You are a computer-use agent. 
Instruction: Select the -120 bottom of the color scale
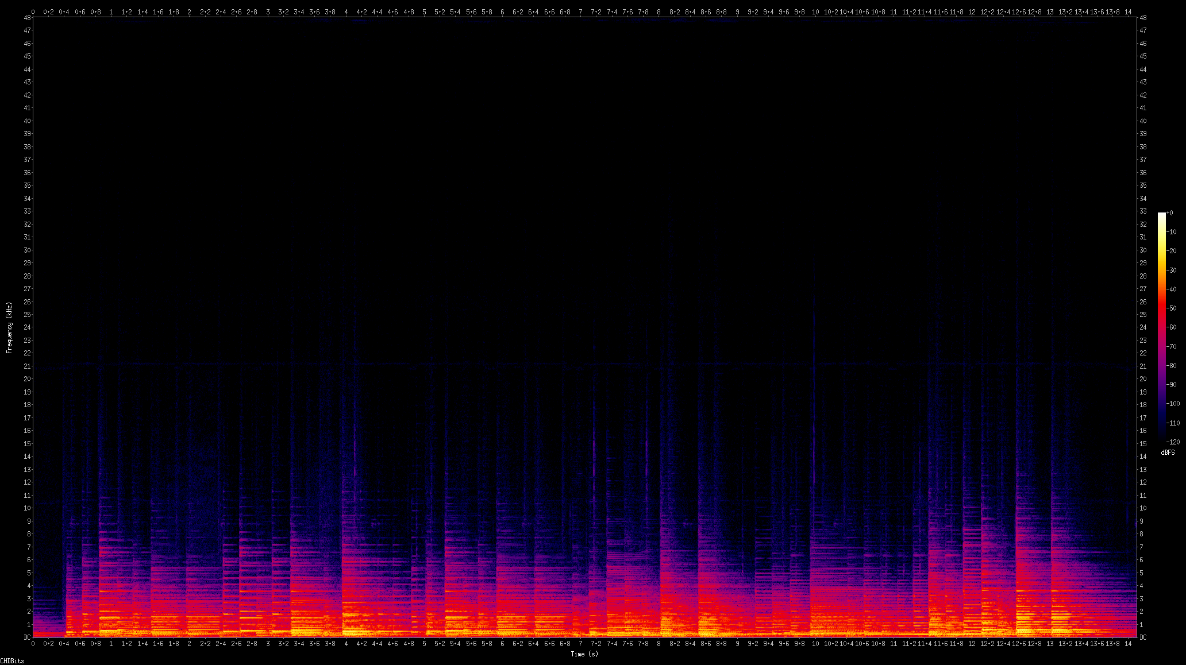(x=1173, y=442)
